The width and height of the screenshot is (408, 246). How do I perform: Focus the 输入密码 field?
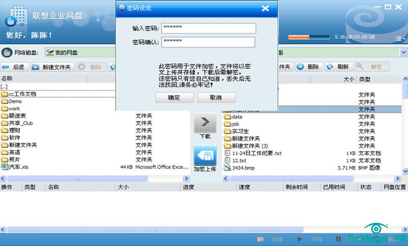209,28
